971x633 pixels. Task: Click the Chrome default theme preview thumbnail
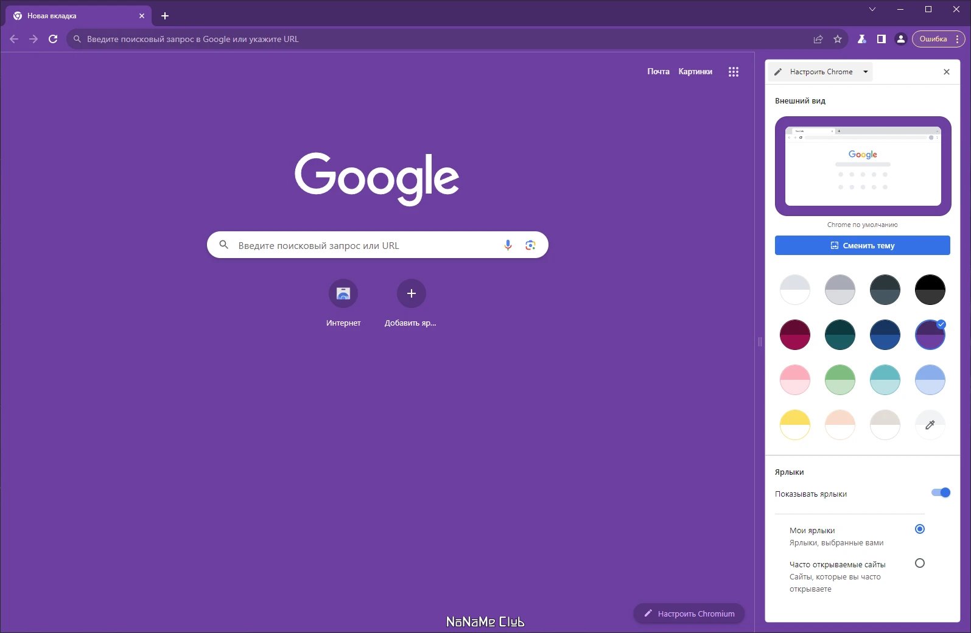point(863,166)
